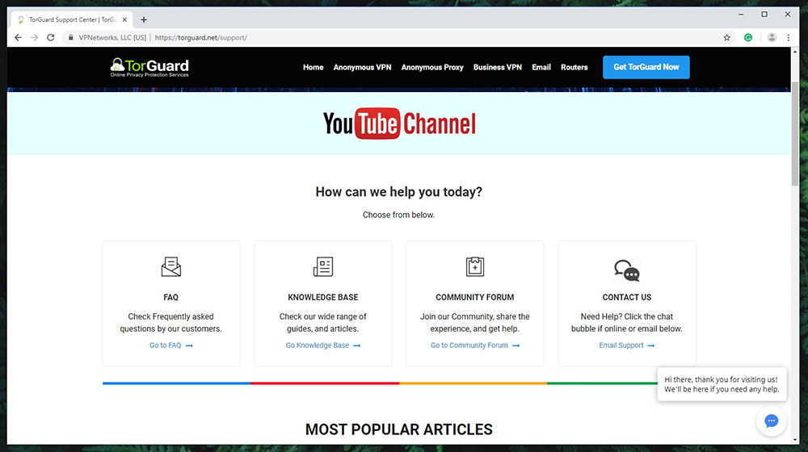Click the Knowledge Base document icon

[x=323, y=266]
